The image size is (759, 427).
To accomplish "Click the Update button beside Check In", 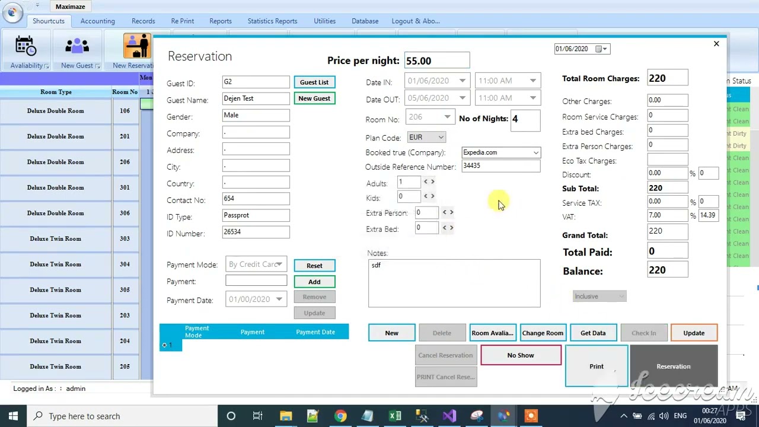I will click(x=694, y=333).
